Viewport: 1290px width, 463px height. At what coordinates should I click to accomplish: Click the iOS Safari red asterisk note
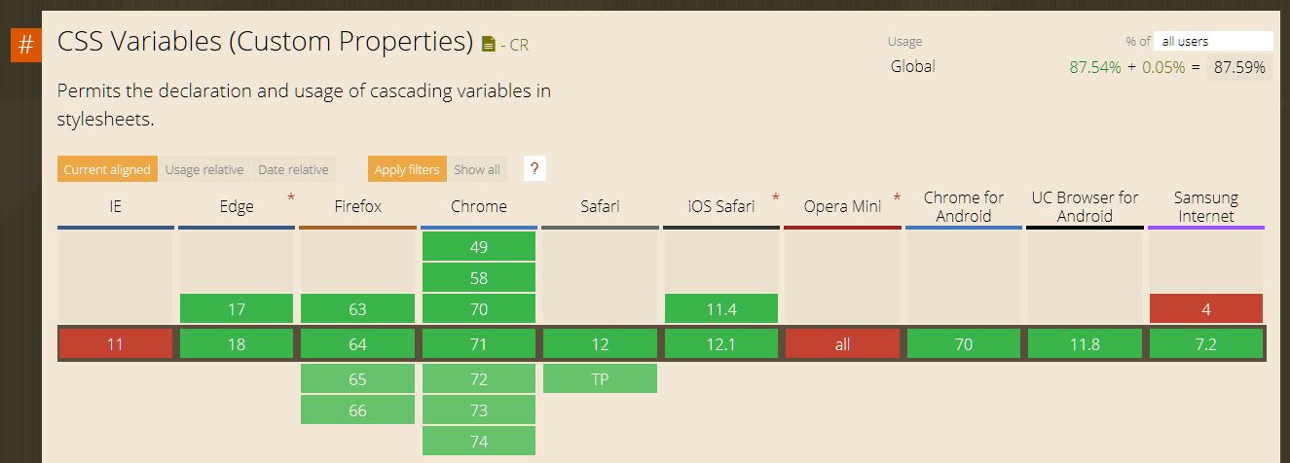tap(776, 197)
